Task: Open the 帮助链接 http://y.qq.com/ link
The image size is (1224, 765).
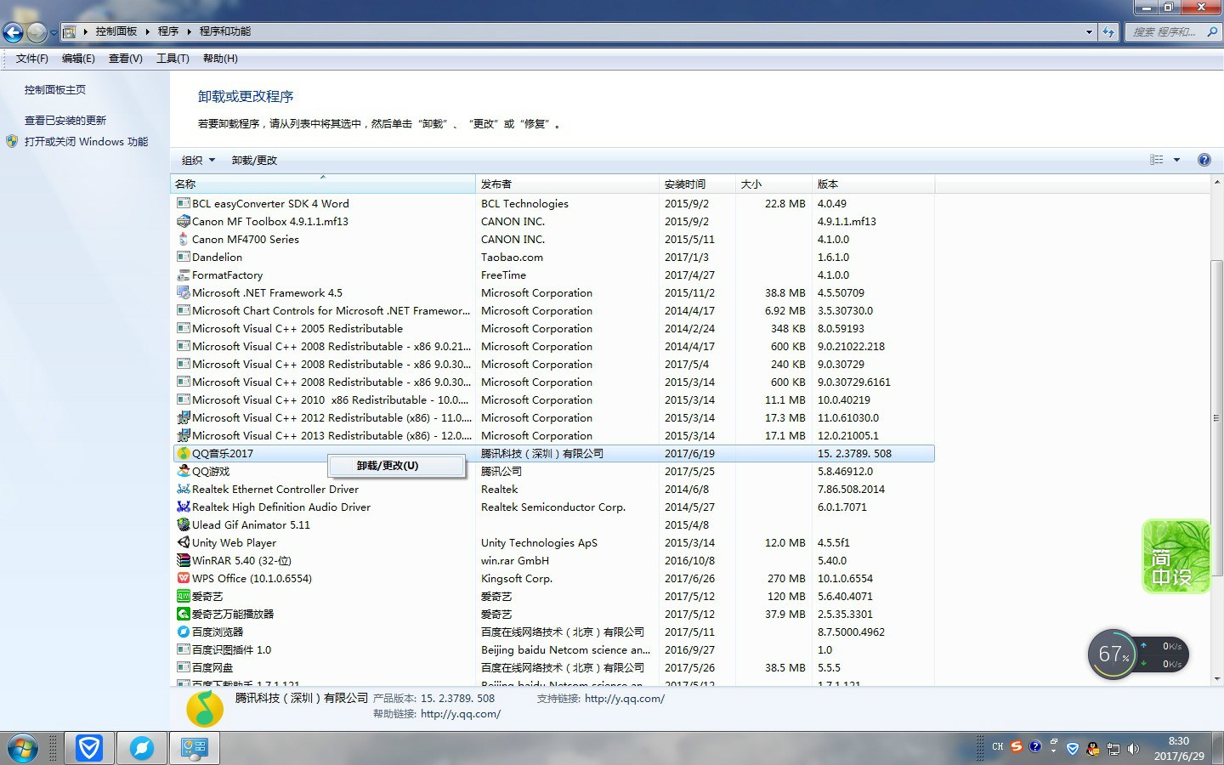Action: pyautogui.click(x=461, y=714)
